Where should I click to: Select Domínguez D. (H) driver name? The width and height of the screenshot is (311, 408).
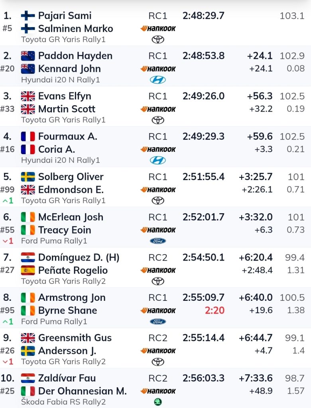[x=79, y=257]
